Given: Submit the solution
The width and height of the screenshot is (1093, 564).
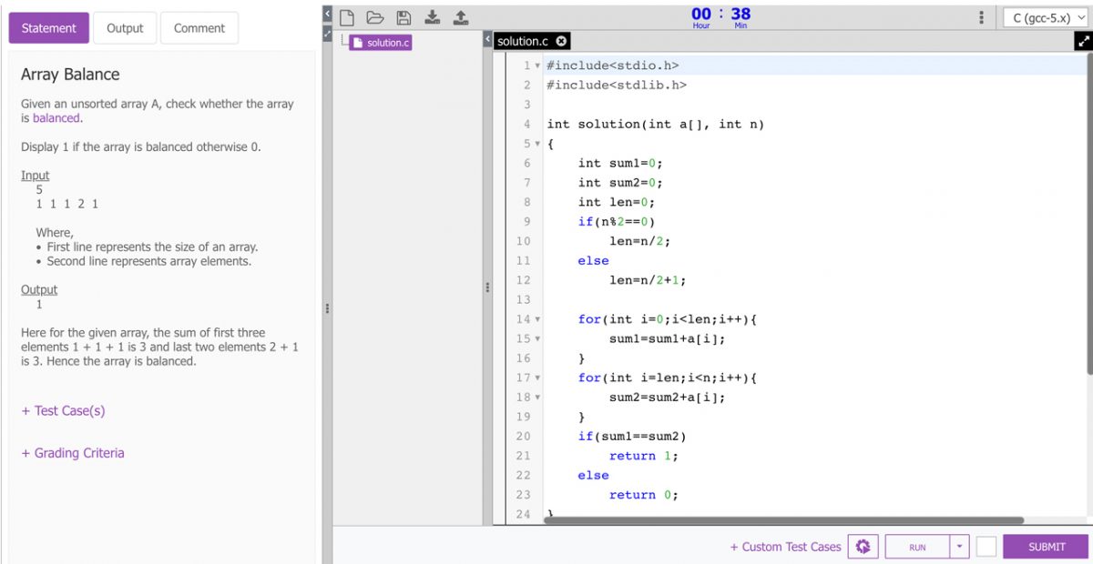Looking at the screenshot, I should point(1045,547).
